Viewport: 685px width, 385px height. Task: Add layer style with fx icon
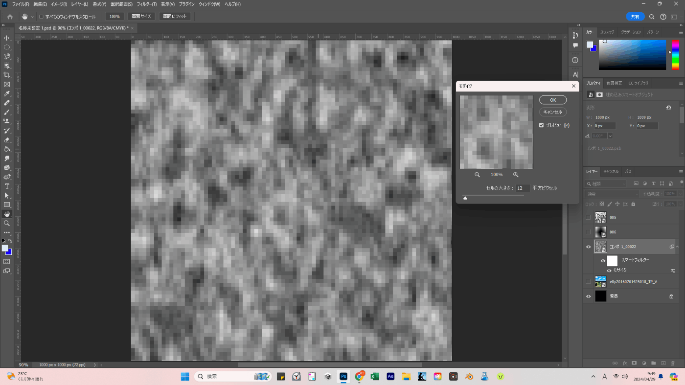[x=625, y=363]
